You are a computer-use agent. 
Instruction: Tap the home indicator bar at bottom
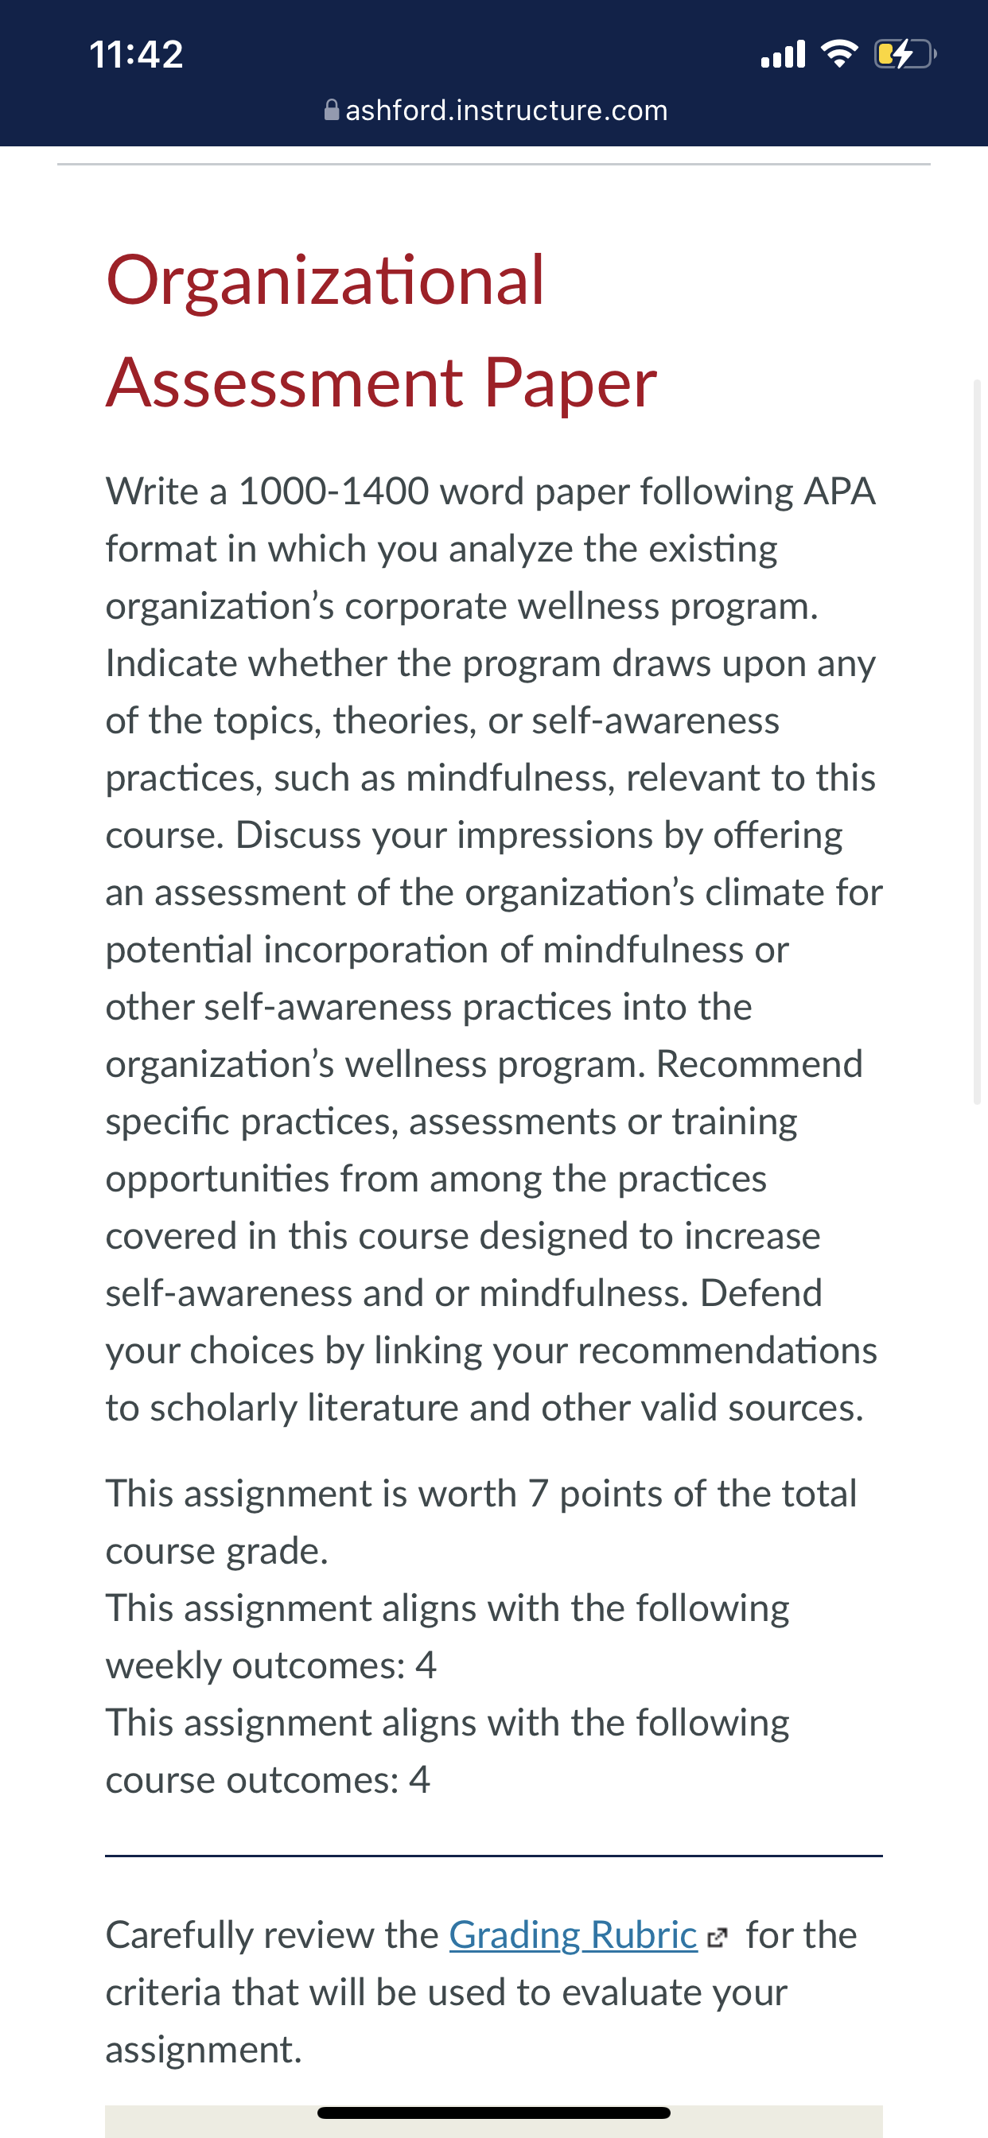tap(493, 2113)
